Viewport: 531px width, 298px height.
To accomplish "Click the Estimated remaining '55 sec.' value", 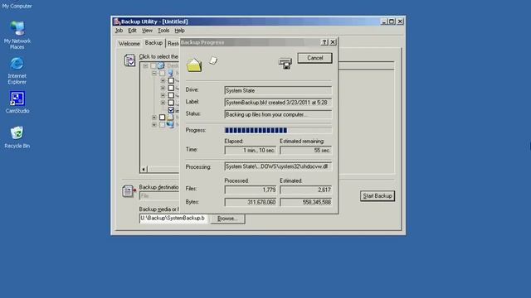I will pyautogui.click(x=306, y=151).
